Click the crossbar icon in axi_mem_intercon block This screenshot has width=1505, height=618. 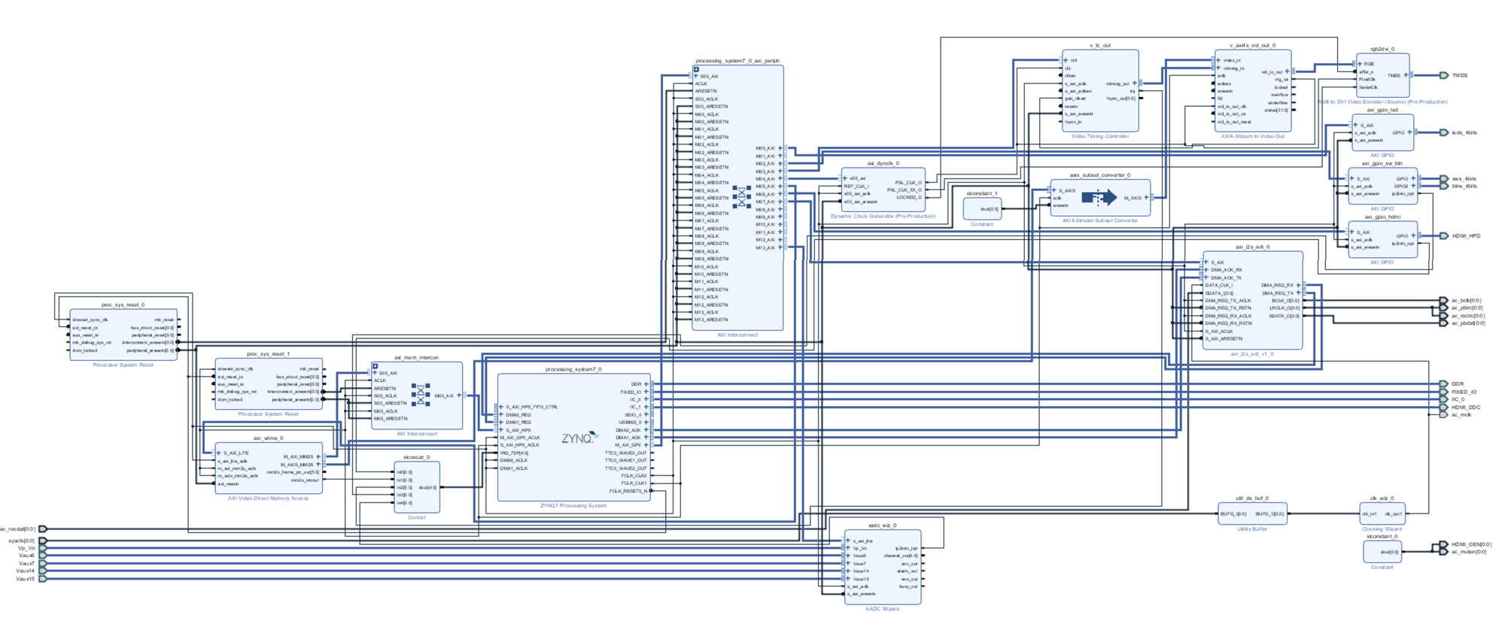(x=421, y=395)
